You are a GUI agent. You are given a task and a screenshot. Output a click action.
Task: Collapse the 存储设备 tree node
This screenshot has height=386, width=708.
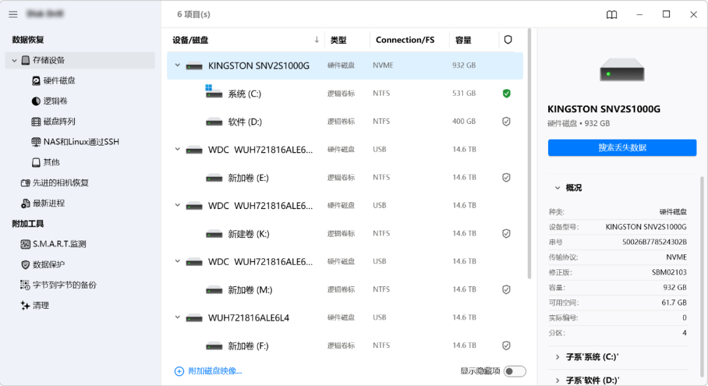[14, 60]
